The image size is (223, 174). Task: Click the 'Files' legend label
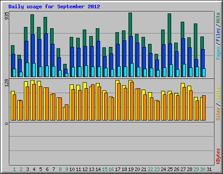coord(218,35)
